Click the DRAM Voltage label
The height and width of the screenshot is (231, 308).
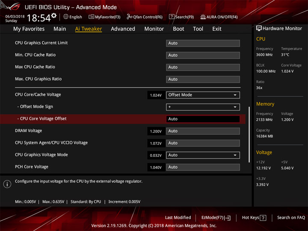pos(29,130)
